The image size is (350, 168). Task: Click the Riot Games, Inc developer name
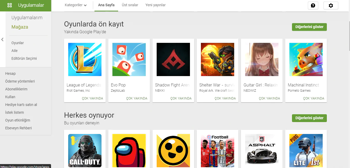[x=78, y=91]
